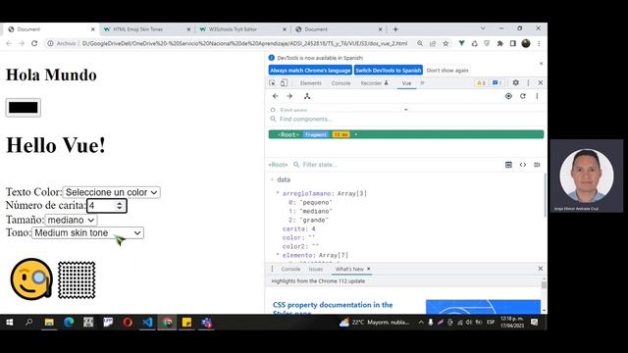Open the Texto Color dropdown

111,192
